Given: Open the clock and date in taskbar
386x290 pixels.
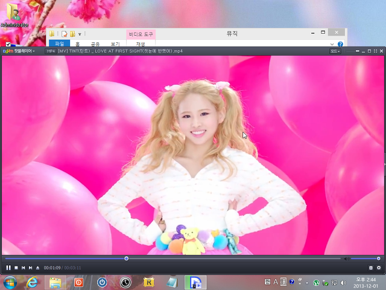Looking at the screenshot, I should 366,283.
